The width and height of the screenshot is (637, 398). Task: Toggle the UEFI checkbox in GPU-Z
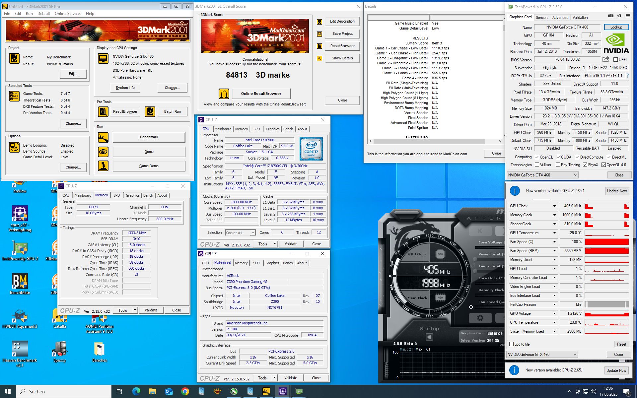616,60
